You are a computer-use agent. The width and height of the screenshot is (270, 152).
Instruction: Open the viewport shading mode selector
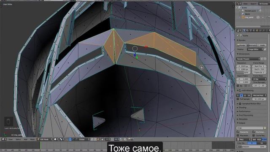coord(56,139)
